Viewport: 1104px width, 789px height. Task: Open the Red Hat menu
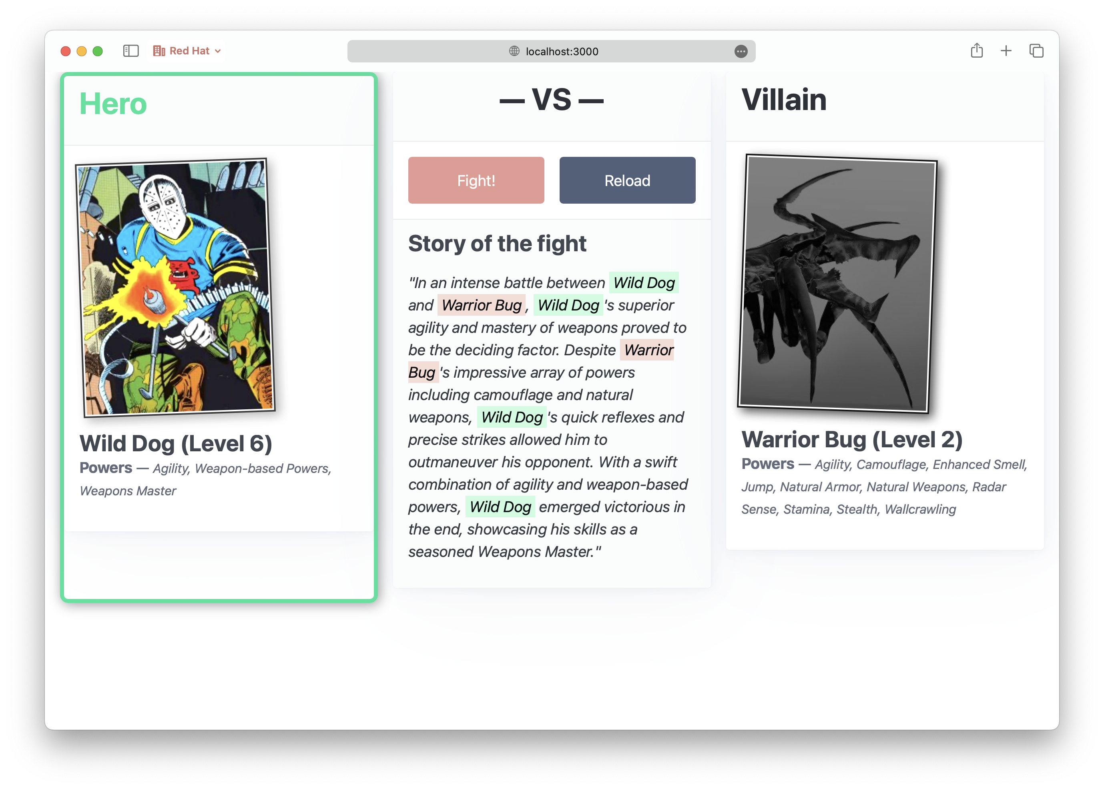(189, 50)
